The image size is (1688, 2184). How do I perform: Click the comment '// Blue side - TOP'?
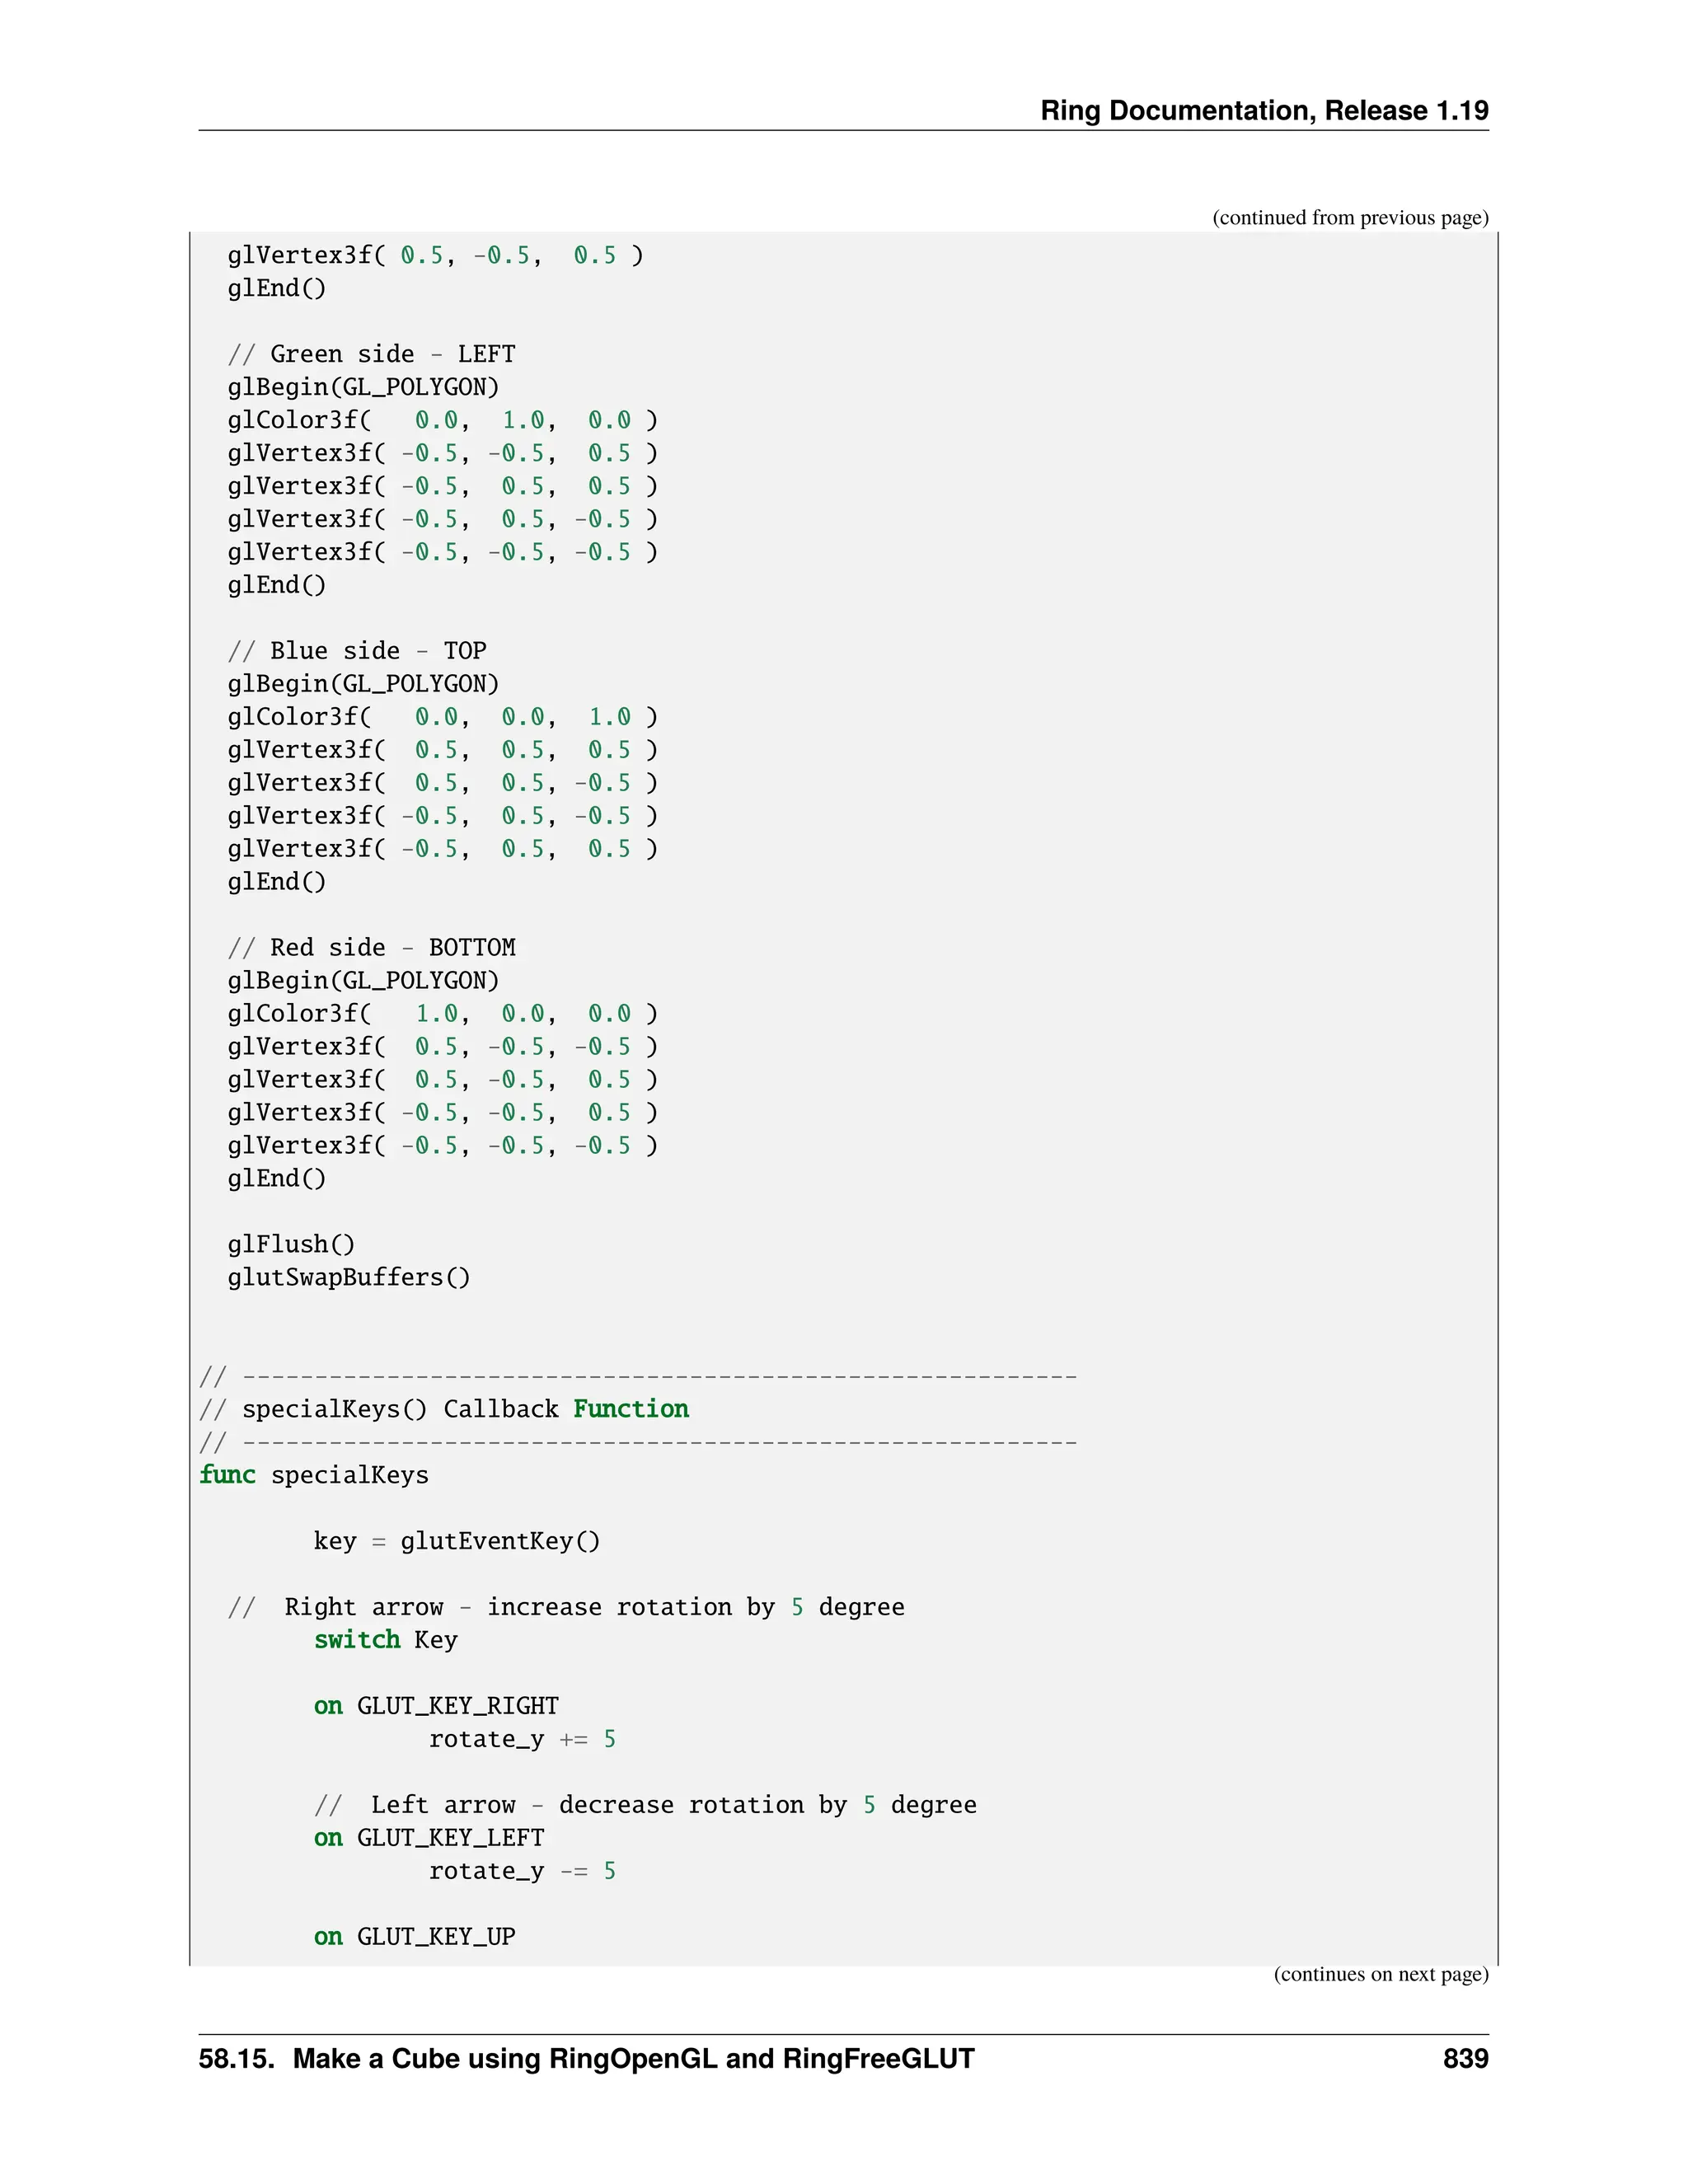pyautogui.click(x=357, y=651)
